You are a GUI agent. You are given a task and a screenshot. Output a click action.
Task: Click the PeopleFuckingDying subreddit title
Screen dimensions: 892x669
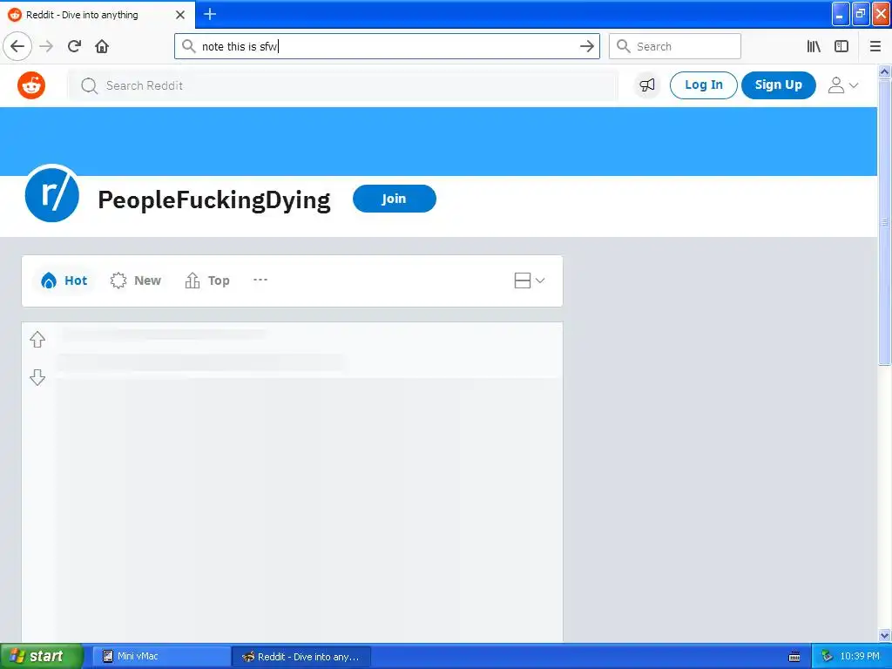214,199
